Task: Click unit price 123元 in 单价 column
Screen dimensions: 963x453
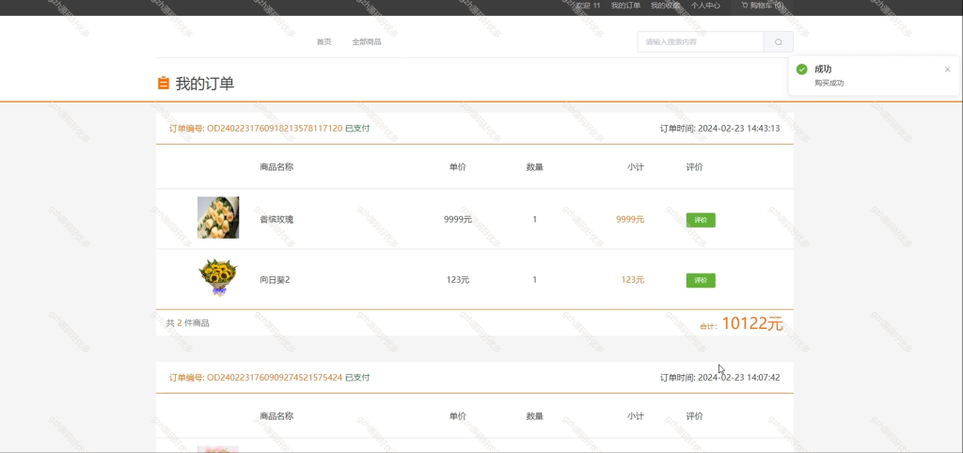Action: (458, 280)
